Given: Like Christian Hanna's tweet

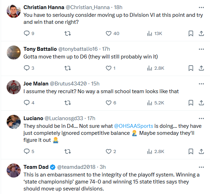Looking at the screenshot, I should coord(108,33).
